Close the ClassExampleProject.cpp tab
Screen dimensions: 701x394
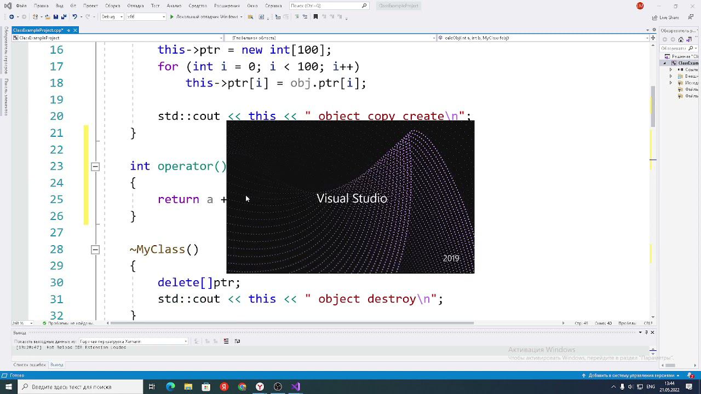(x=76, y=30)
